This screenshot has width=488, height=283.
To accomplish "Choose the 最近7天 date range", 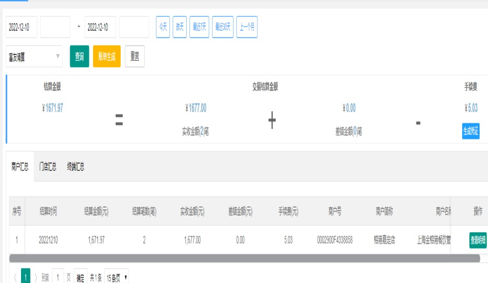I will tap(199, 27).
